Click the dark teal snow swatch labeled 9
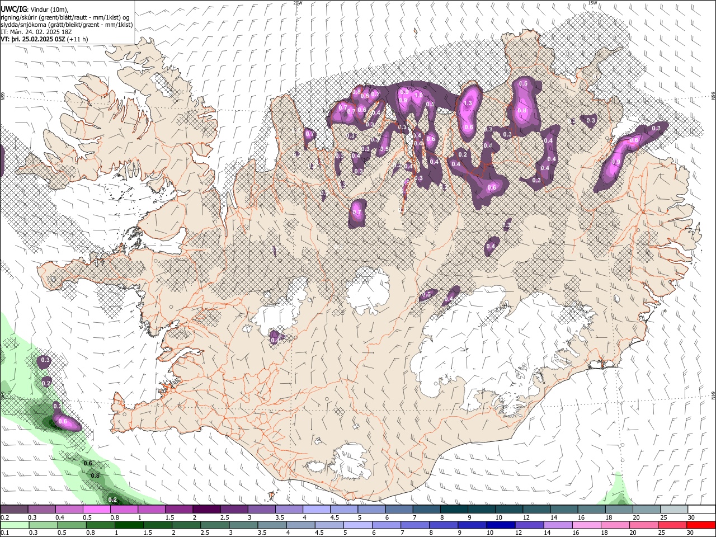The width and height of the screenshot is (716, 537). click(x=481, y=509)
